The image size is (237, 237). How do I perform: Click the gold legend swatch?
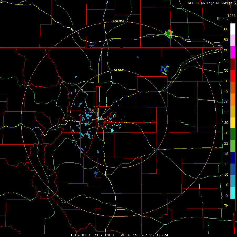click(x=233, y=111)
